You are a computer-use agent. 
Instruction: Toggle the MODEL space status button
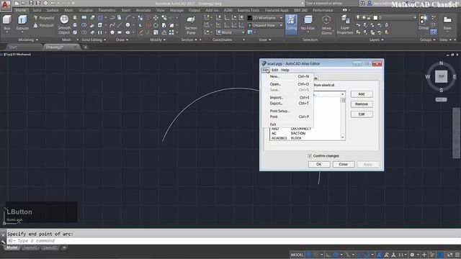(x=297, y=255)
